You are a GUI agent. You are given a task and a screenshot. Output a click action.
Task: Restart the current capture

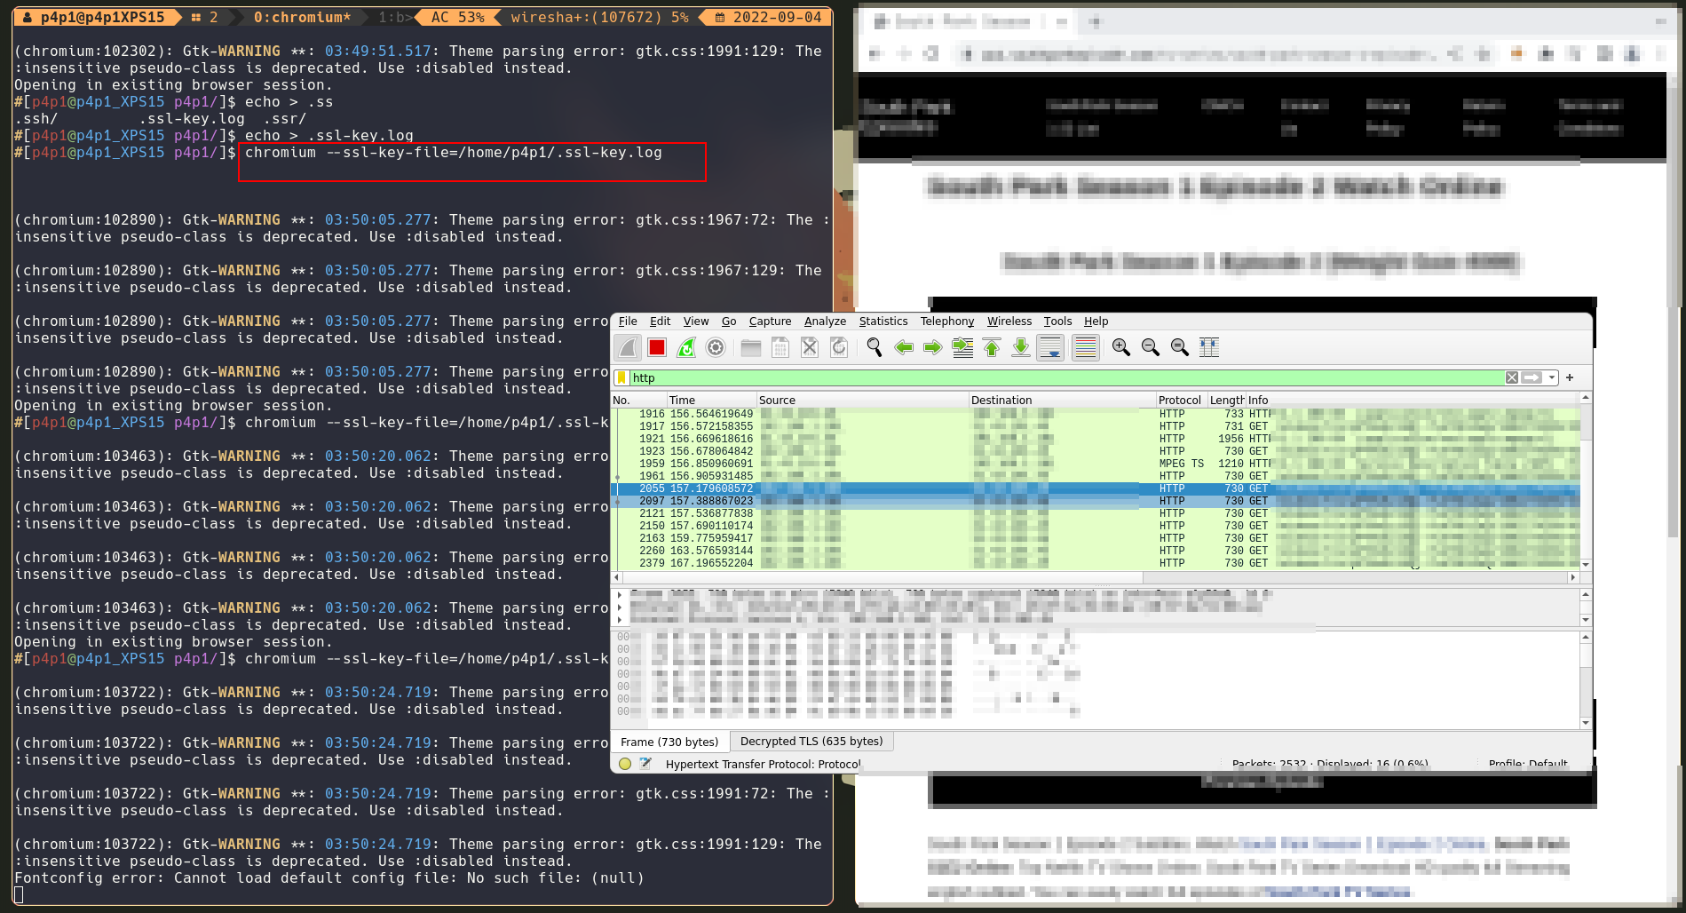686,347
